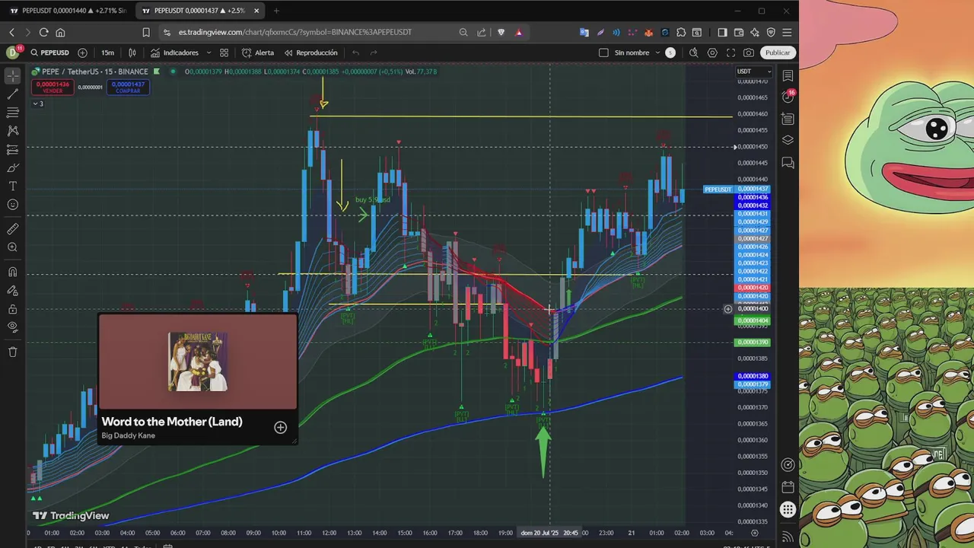Viewport: 974px width, 548px height.
Task: Open the browser main menu
Action: click(787, 32)
